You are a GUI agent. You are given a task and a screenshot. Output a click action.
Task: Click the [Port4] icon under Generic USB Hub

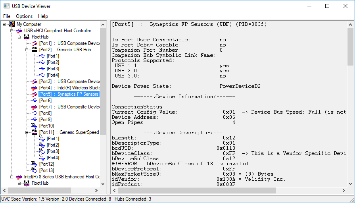pyautogui.click(x=42, y=75)
